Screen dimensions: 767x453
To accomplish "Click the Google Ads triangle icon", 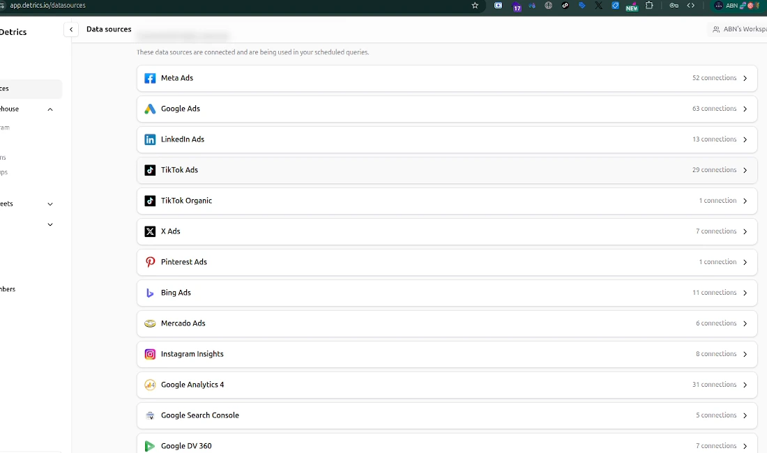I will click(x=150, y=109).
